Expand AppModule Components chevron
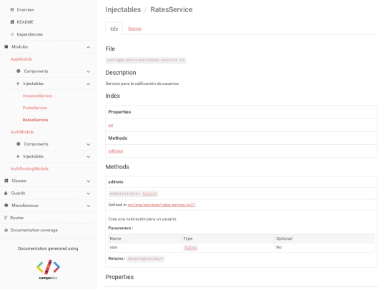Screen dimensions: 386x289 (89, 71)
